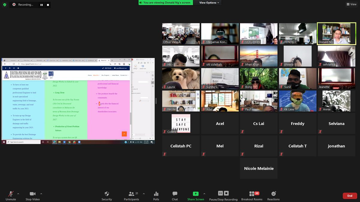The image size is (360, 202).
Task: Click Windows Start button in shared screen
Action: point(4,142)
